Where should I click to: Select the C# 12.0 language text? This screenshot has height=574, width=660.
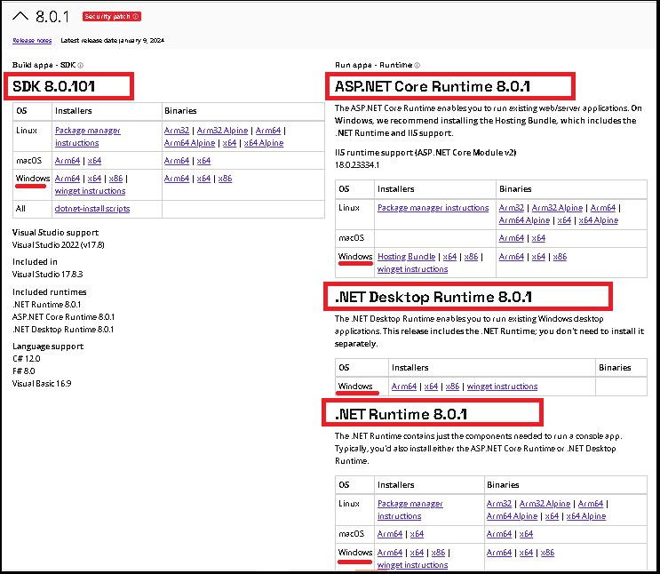click(27, 359)
